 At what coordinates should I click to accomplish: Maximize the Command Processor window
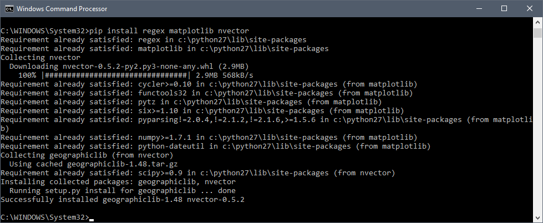tap(504, 9)
